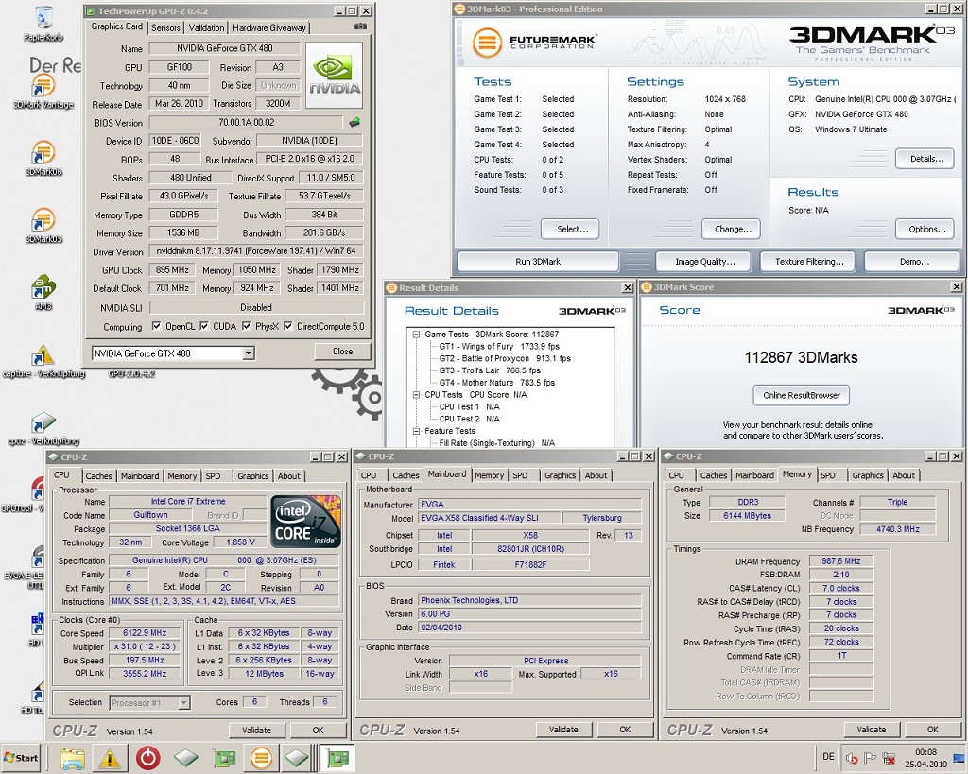Click Select... under Tests in 3DMark03
The height and width of the screenshot is (774, 968).
pyautogui.click(x=572, y=229)
